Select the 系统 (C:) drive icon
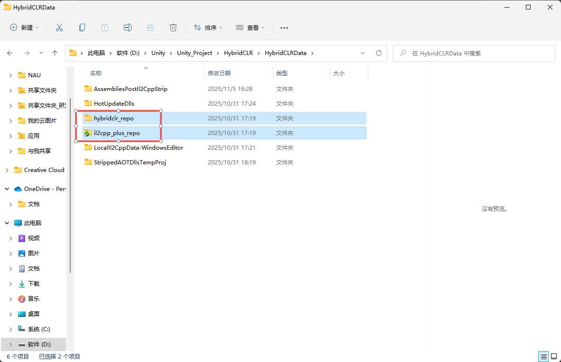This screenshot has width=561, height=362. click(x=22, y=329)
